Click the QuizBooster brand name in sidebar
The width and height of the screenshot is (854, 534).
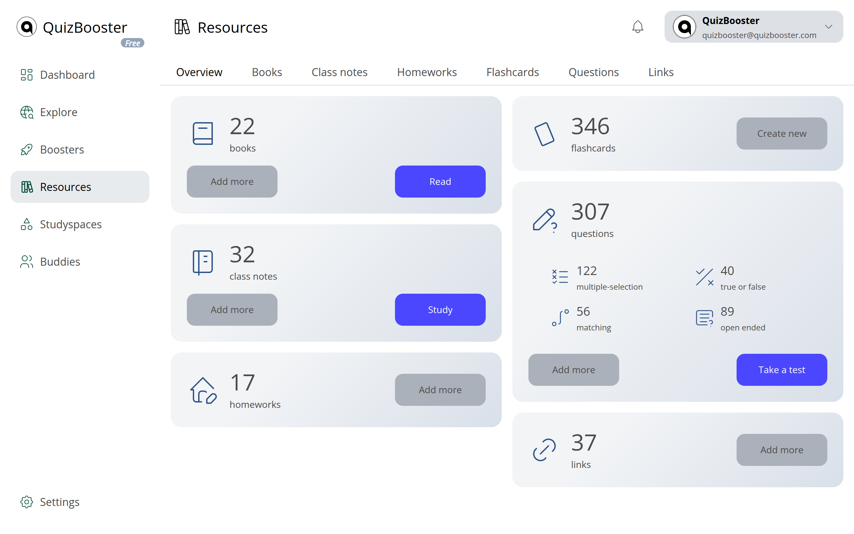pos(85,28)
